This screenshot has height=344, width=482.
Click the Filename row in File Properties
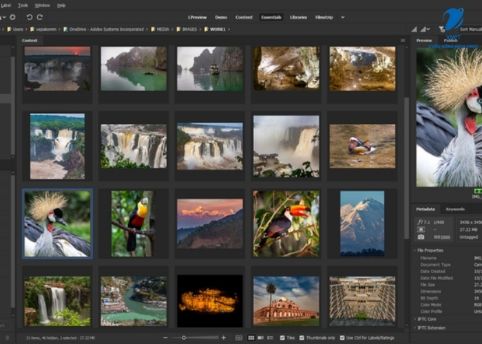click(x=449, y=258)
